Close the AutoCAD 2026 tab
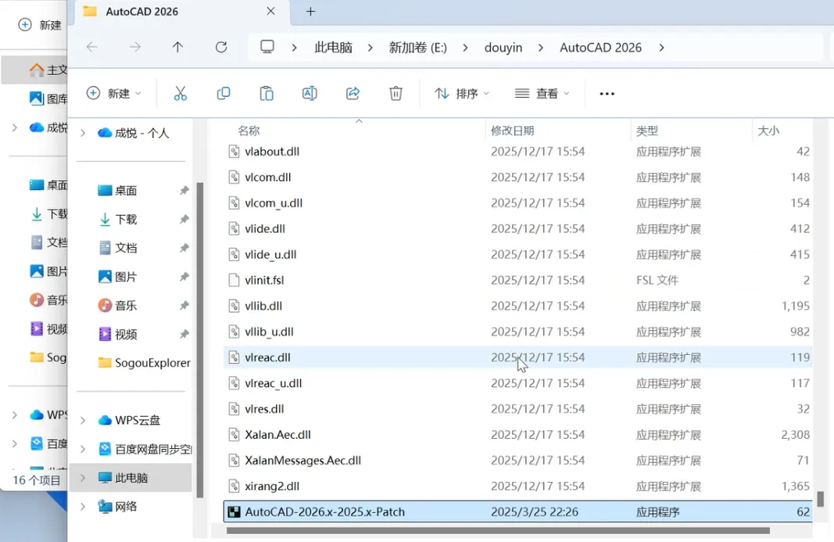The width and height of the screenshot is (834, 542). pyautogui.click(x=270, y=11)
